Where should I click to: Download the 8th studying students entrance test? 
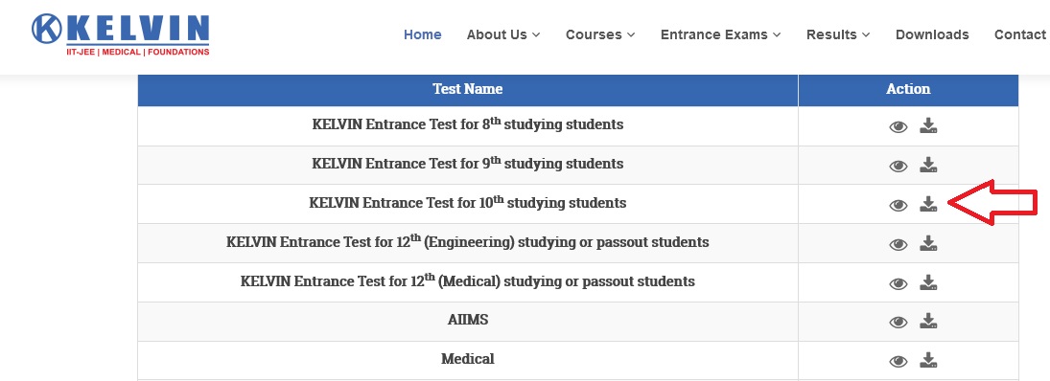(928, 125)
